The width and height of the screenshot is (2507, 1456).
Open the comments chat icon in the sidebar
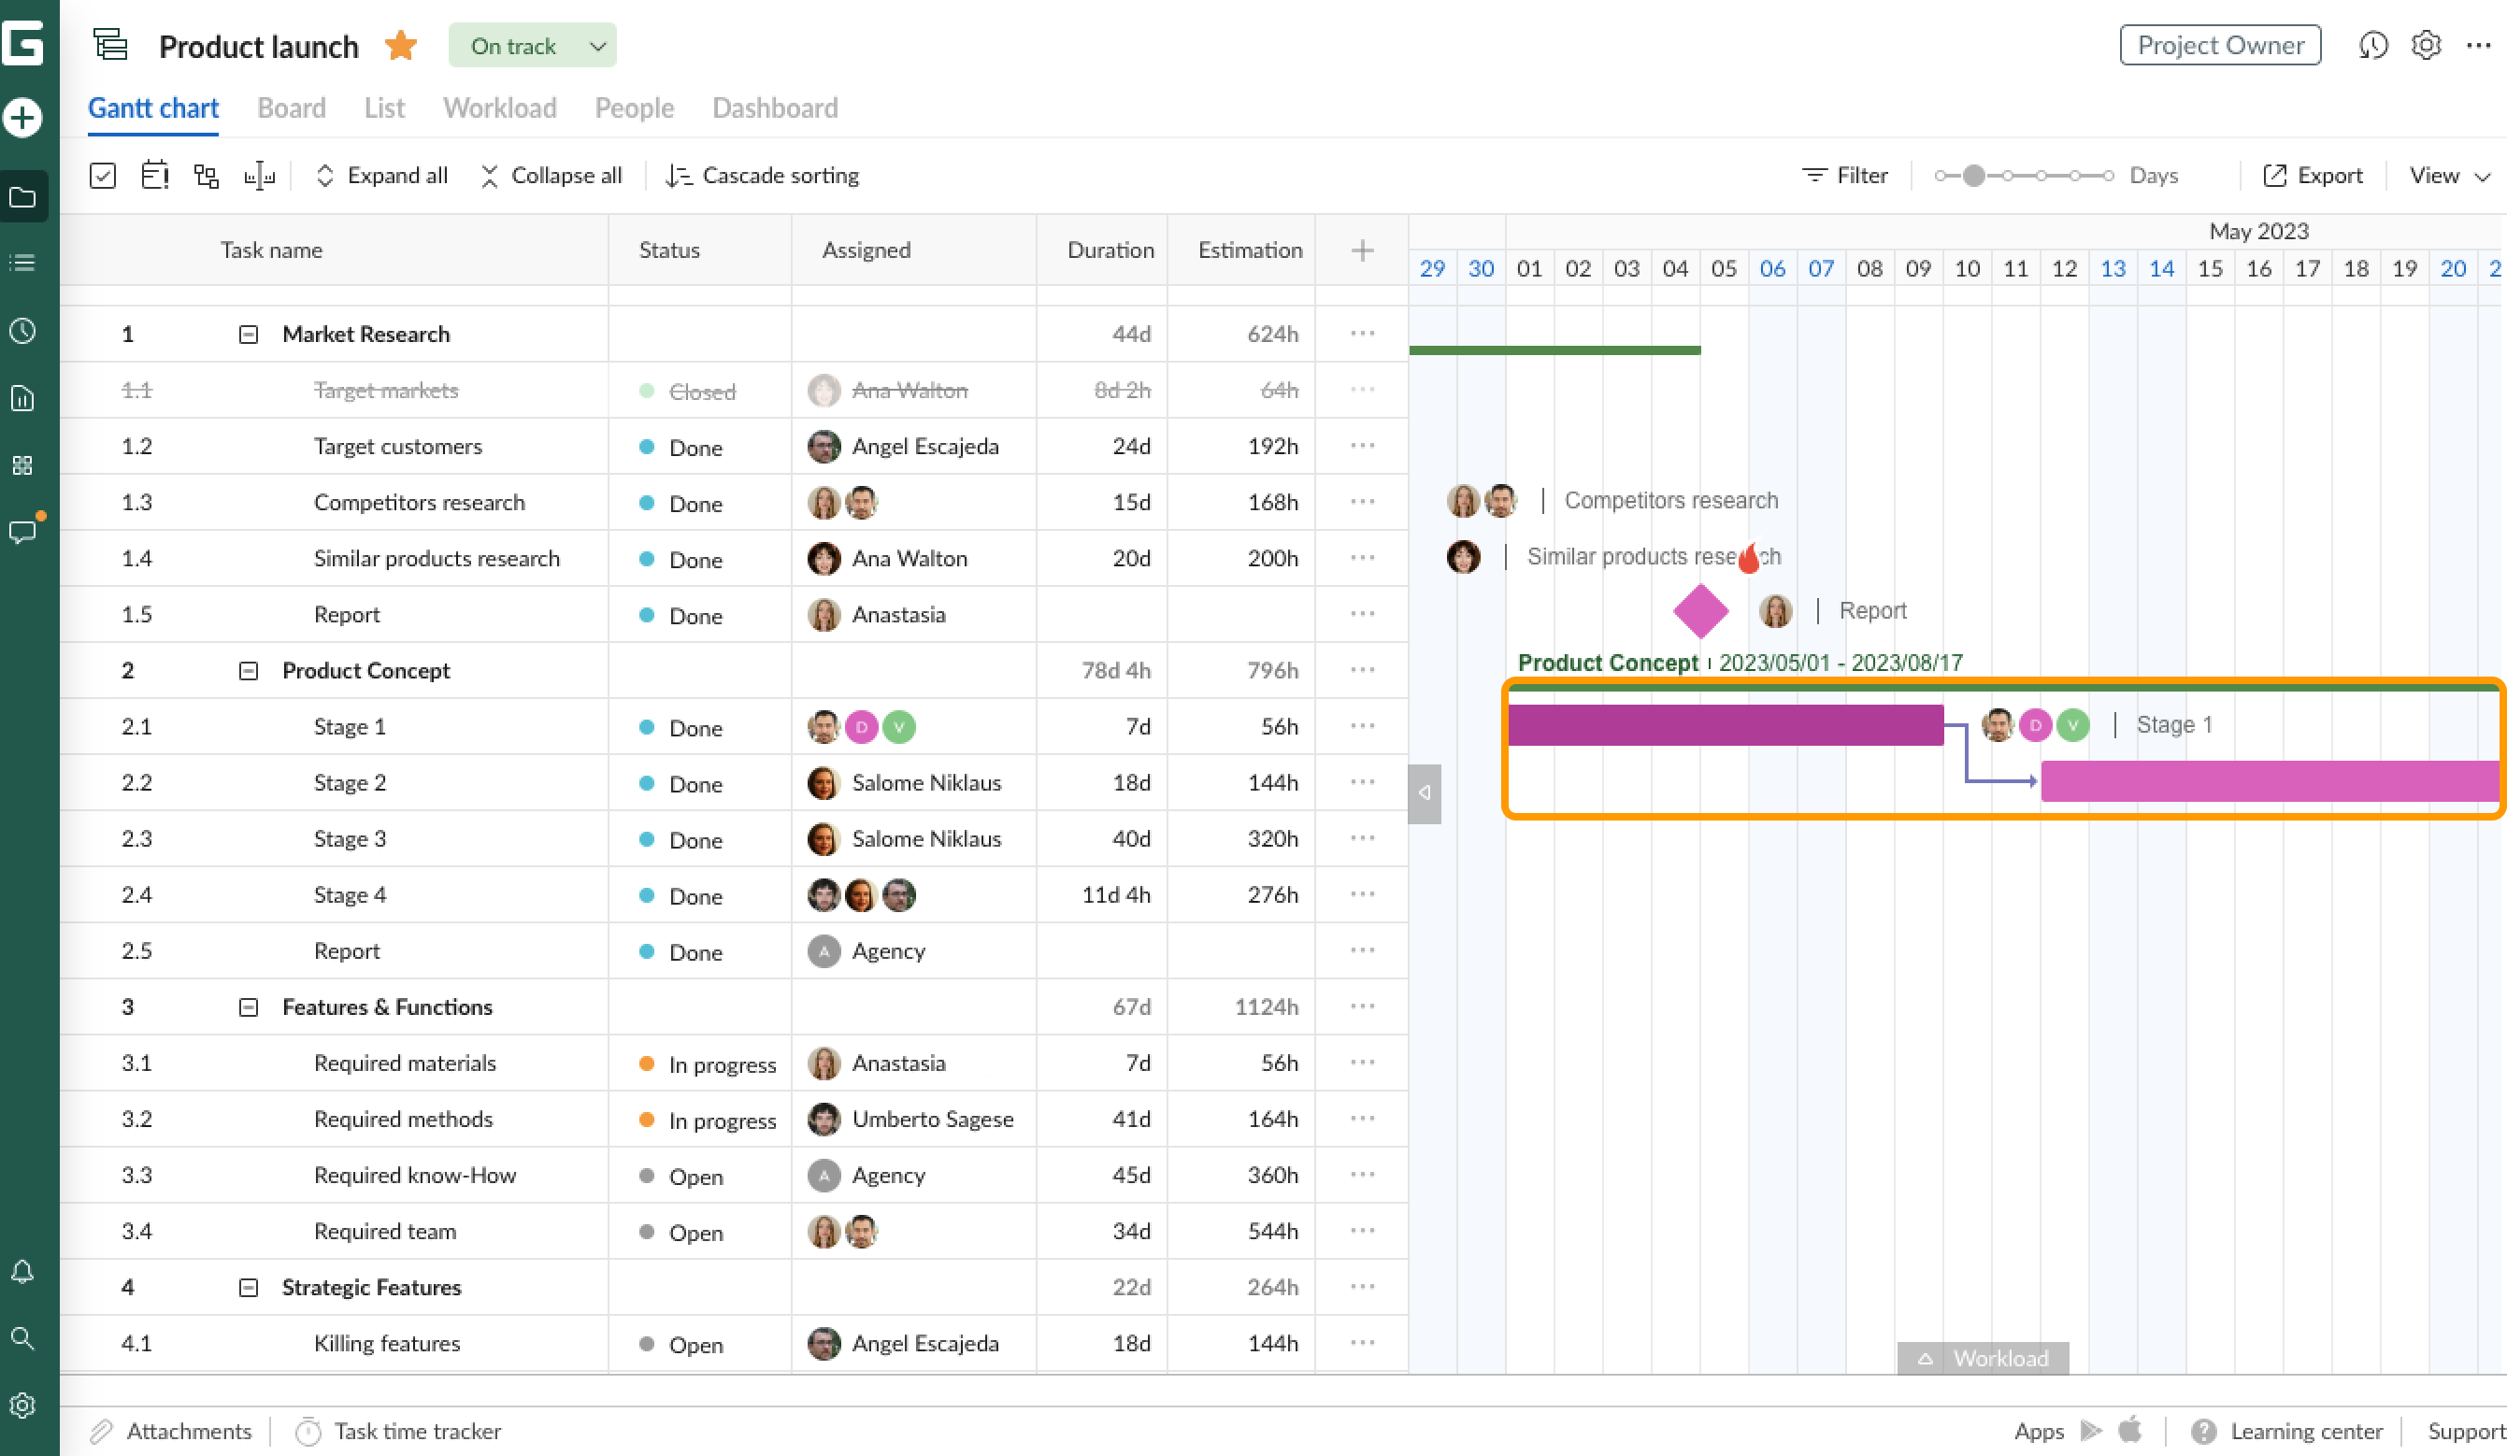pyautogui.click(x=22, y=532)
